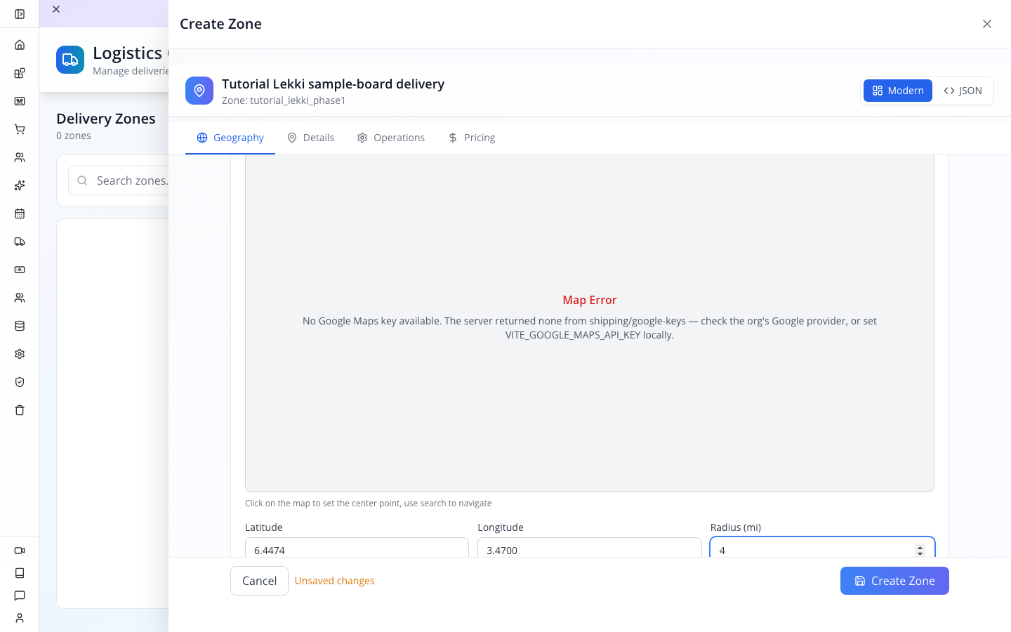Close the Create Zone panel
Viewport: 1011px width, 632px height.
[x=987, y=24]
